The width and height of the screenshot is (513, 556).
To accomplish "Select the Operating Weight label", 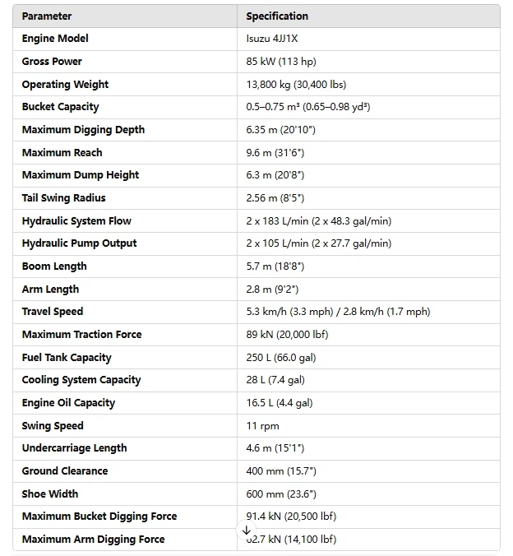I will pyautogui.click(x=65, y=85).
